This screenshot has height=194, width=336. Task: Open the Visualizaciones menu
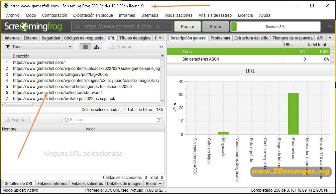(x=178, y=15)
